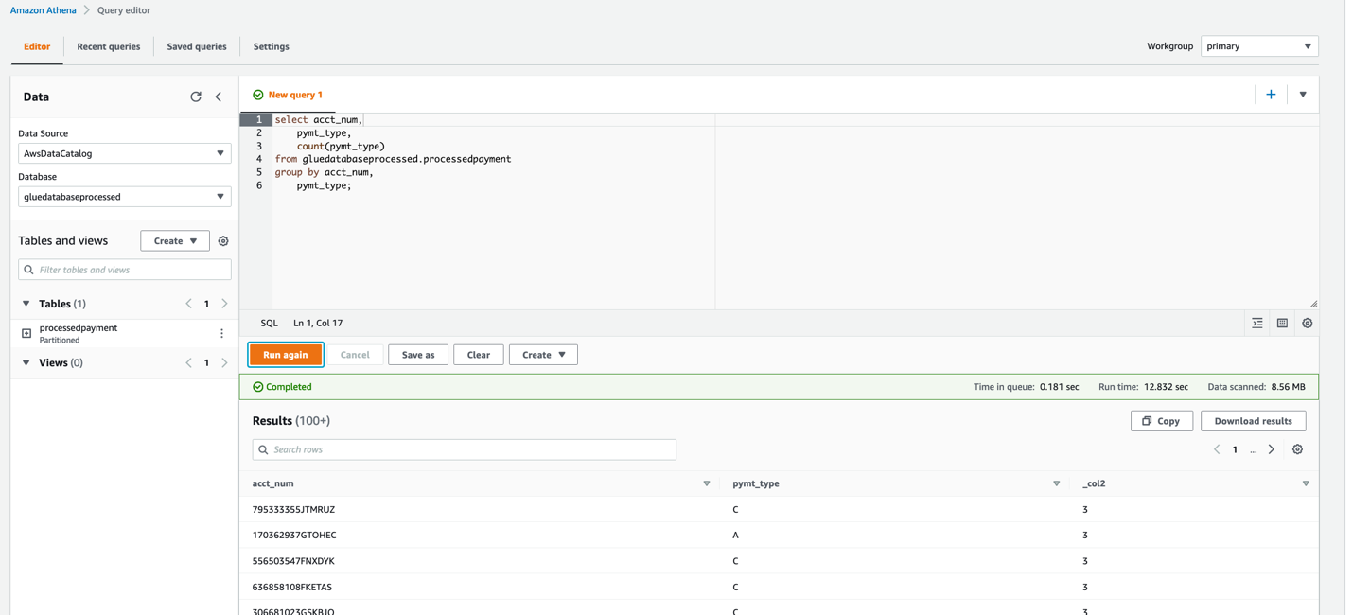Open Tables and views settings gear
Image resolution: width=1353 pixels, height=615 pixels.
(x=223, y=241)
